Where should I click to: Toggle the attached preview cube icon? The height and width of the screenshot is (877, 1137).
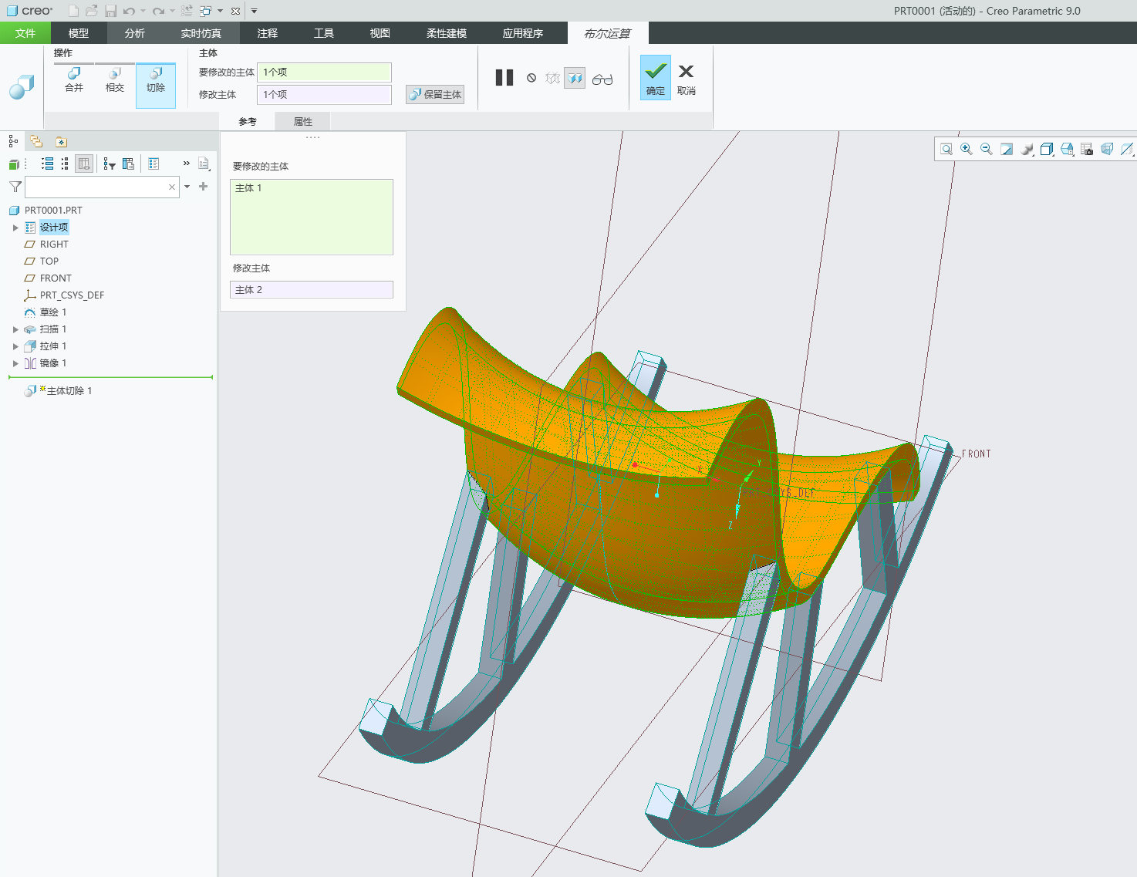pyautogui.click(x=575, y=78)
